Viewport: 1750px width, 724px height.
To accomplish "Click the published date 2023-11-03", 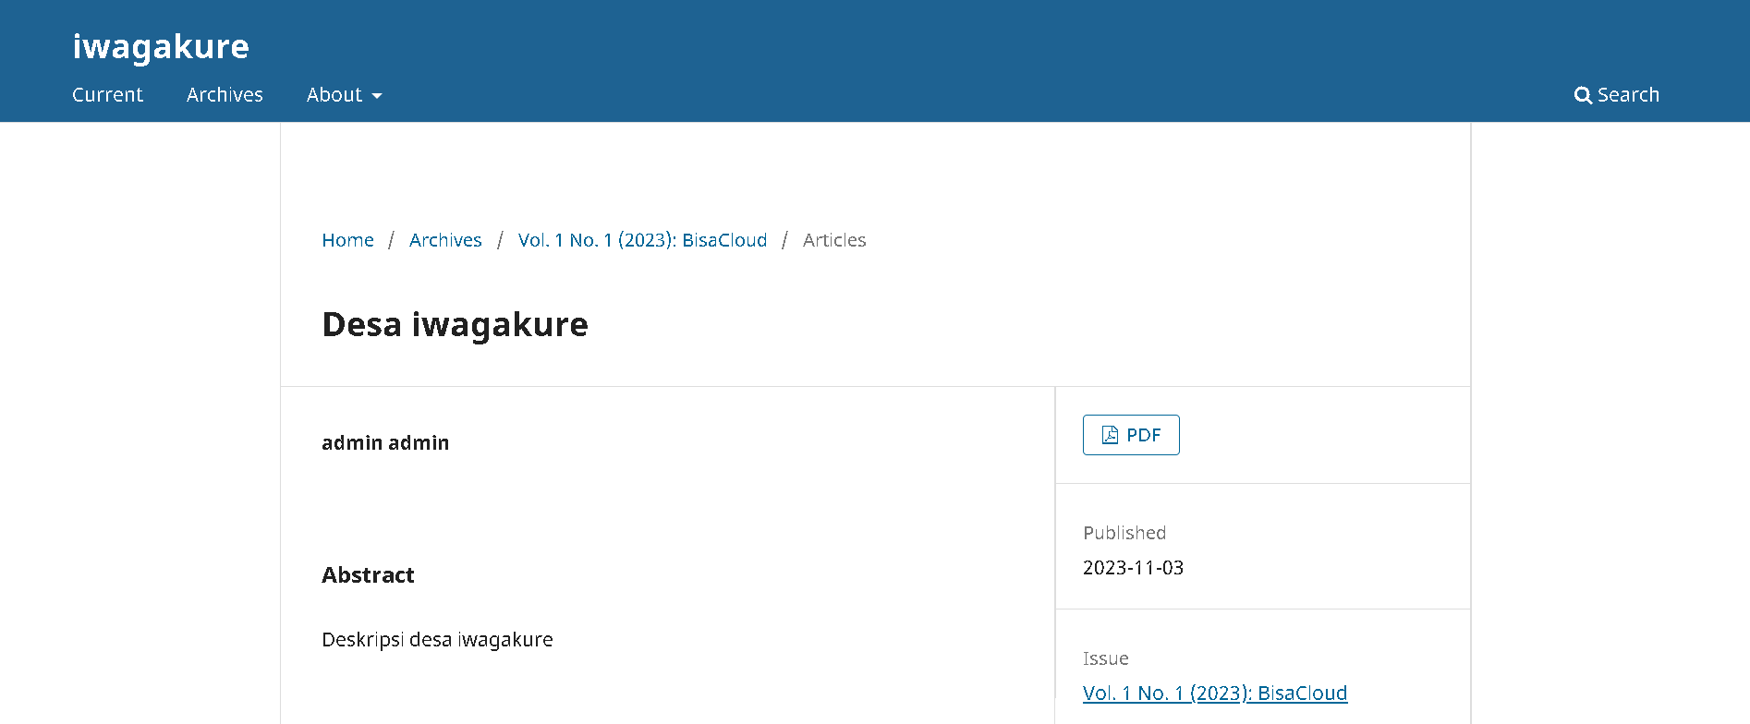I will pos(1133,568).
